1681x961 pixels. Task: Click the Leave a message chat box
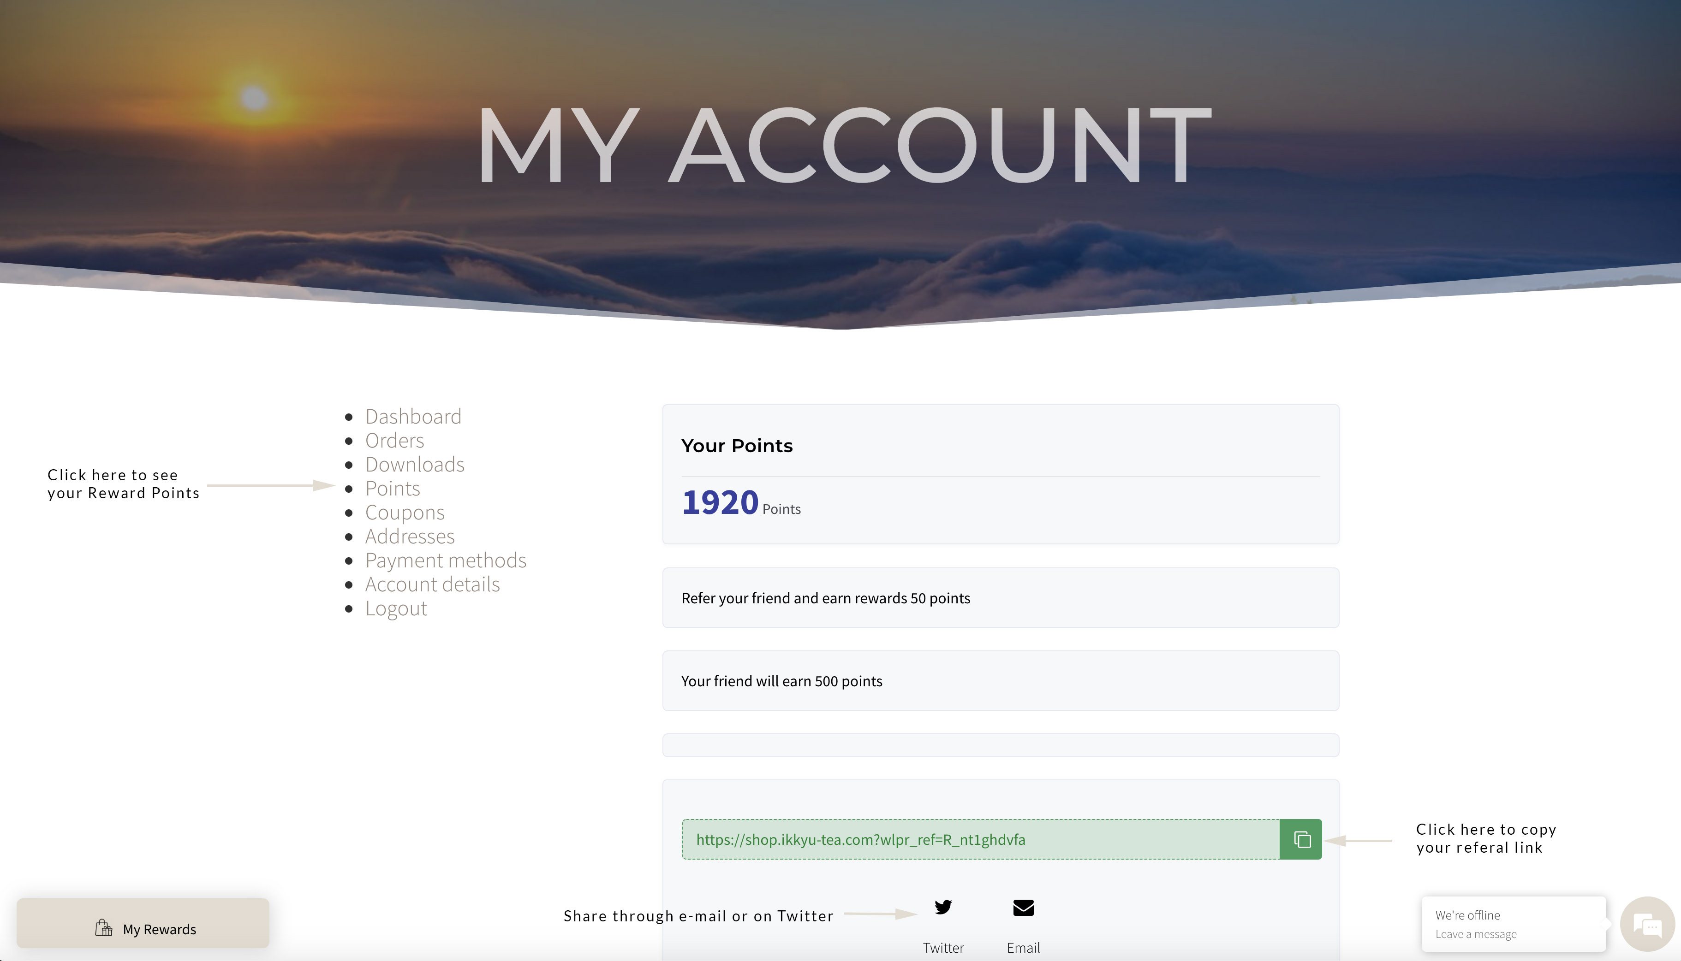1513,924
